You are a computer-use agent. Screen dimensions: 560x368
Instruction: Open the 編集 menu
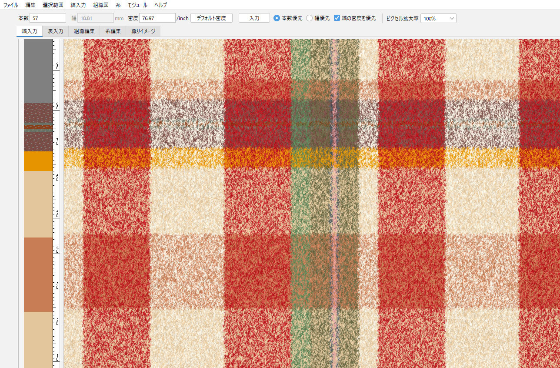click(30, 5)
